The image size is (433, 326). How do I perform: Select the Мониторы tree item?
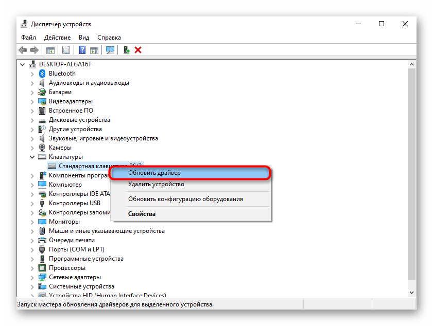(64, 222)
